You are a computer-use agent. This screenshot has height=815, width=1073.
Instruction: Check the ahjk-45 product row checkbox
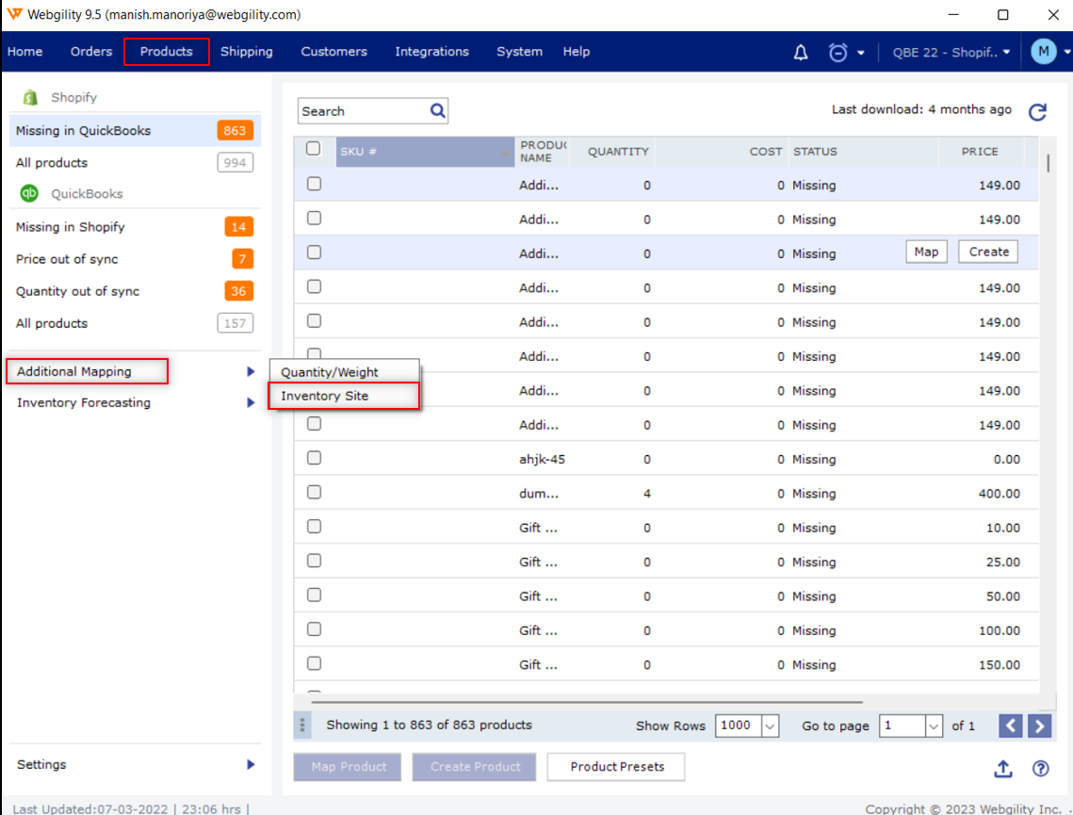[x=314, y=458]
